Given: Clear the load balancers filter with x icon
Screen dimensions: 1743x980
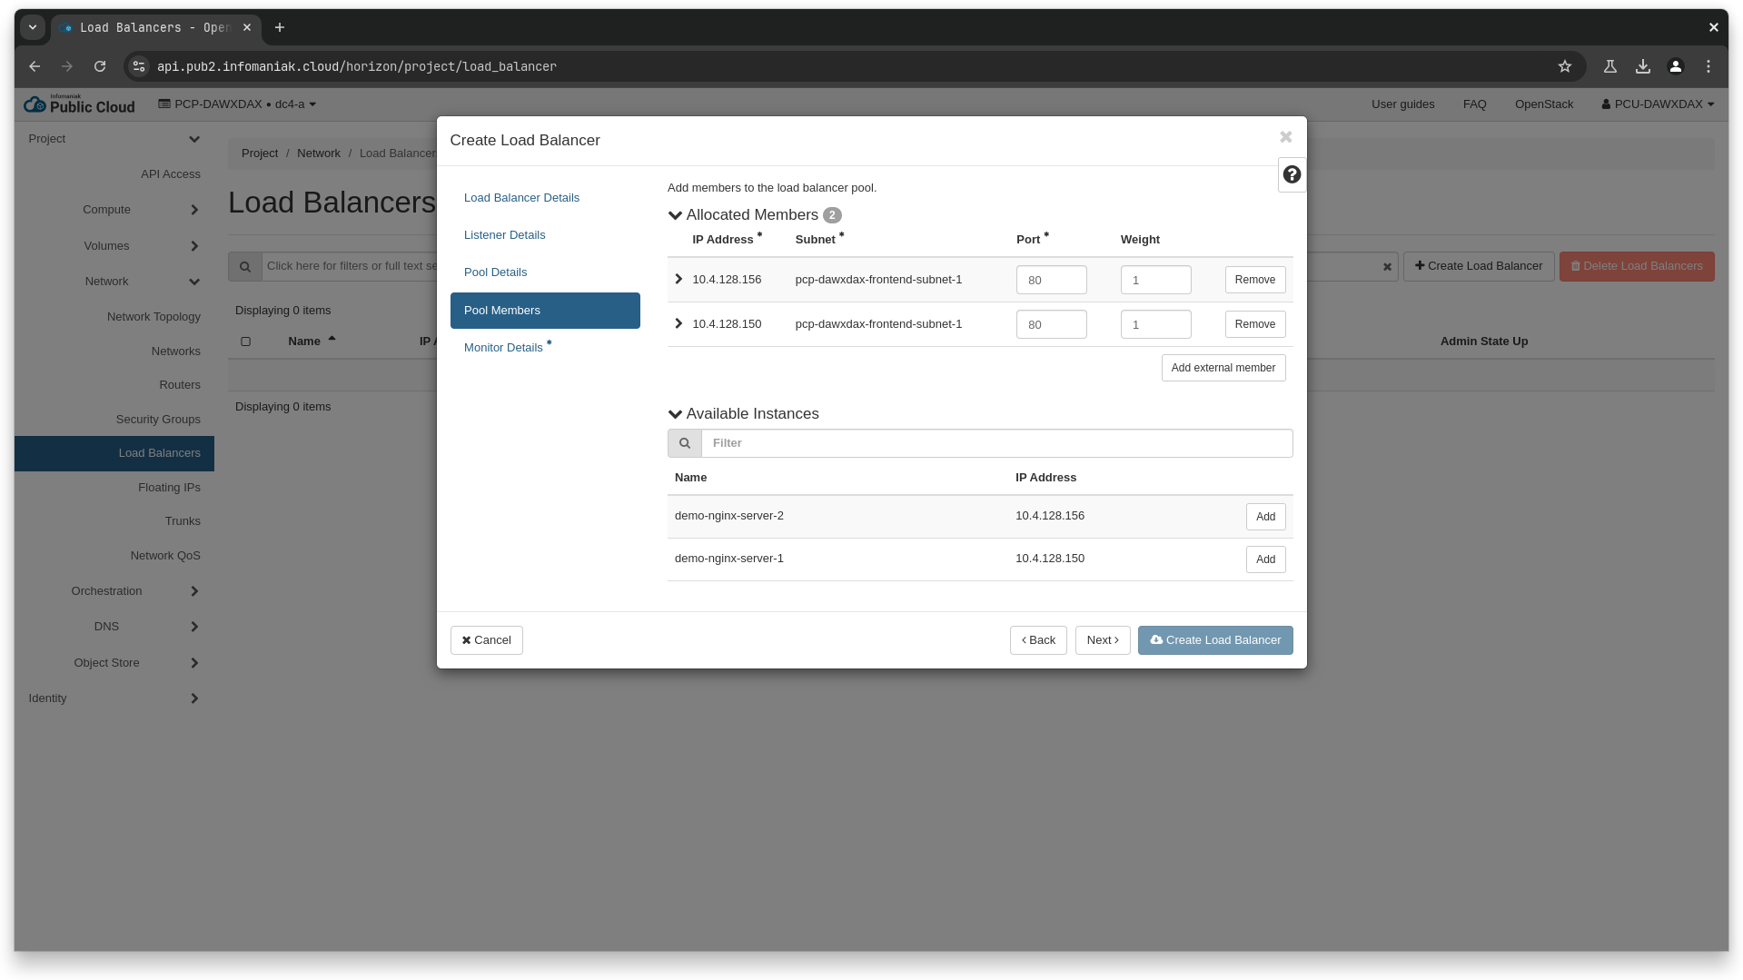Looking at the screenshot, I should pos(1387,267).
